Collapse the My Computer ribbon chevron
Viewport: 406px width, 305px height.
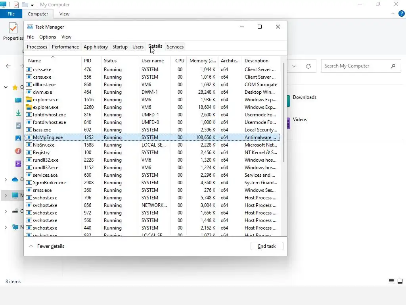click(x=393, y=14)
